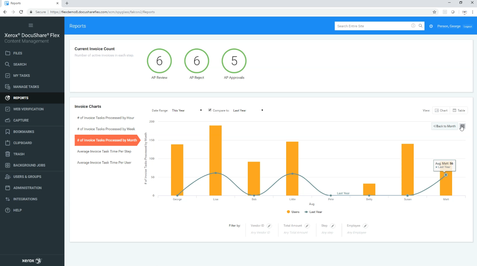Collapse the sidebar using the hamburger icon
Image resolution: width=477 pixels, height=266 pixels.
(31, 25)
